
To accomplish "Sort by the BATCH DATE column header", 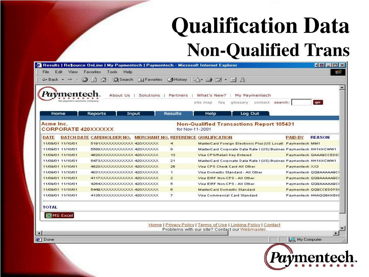I will tap(75, 137).
